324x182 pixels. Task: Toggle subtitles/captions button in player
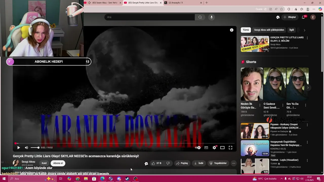206,148
